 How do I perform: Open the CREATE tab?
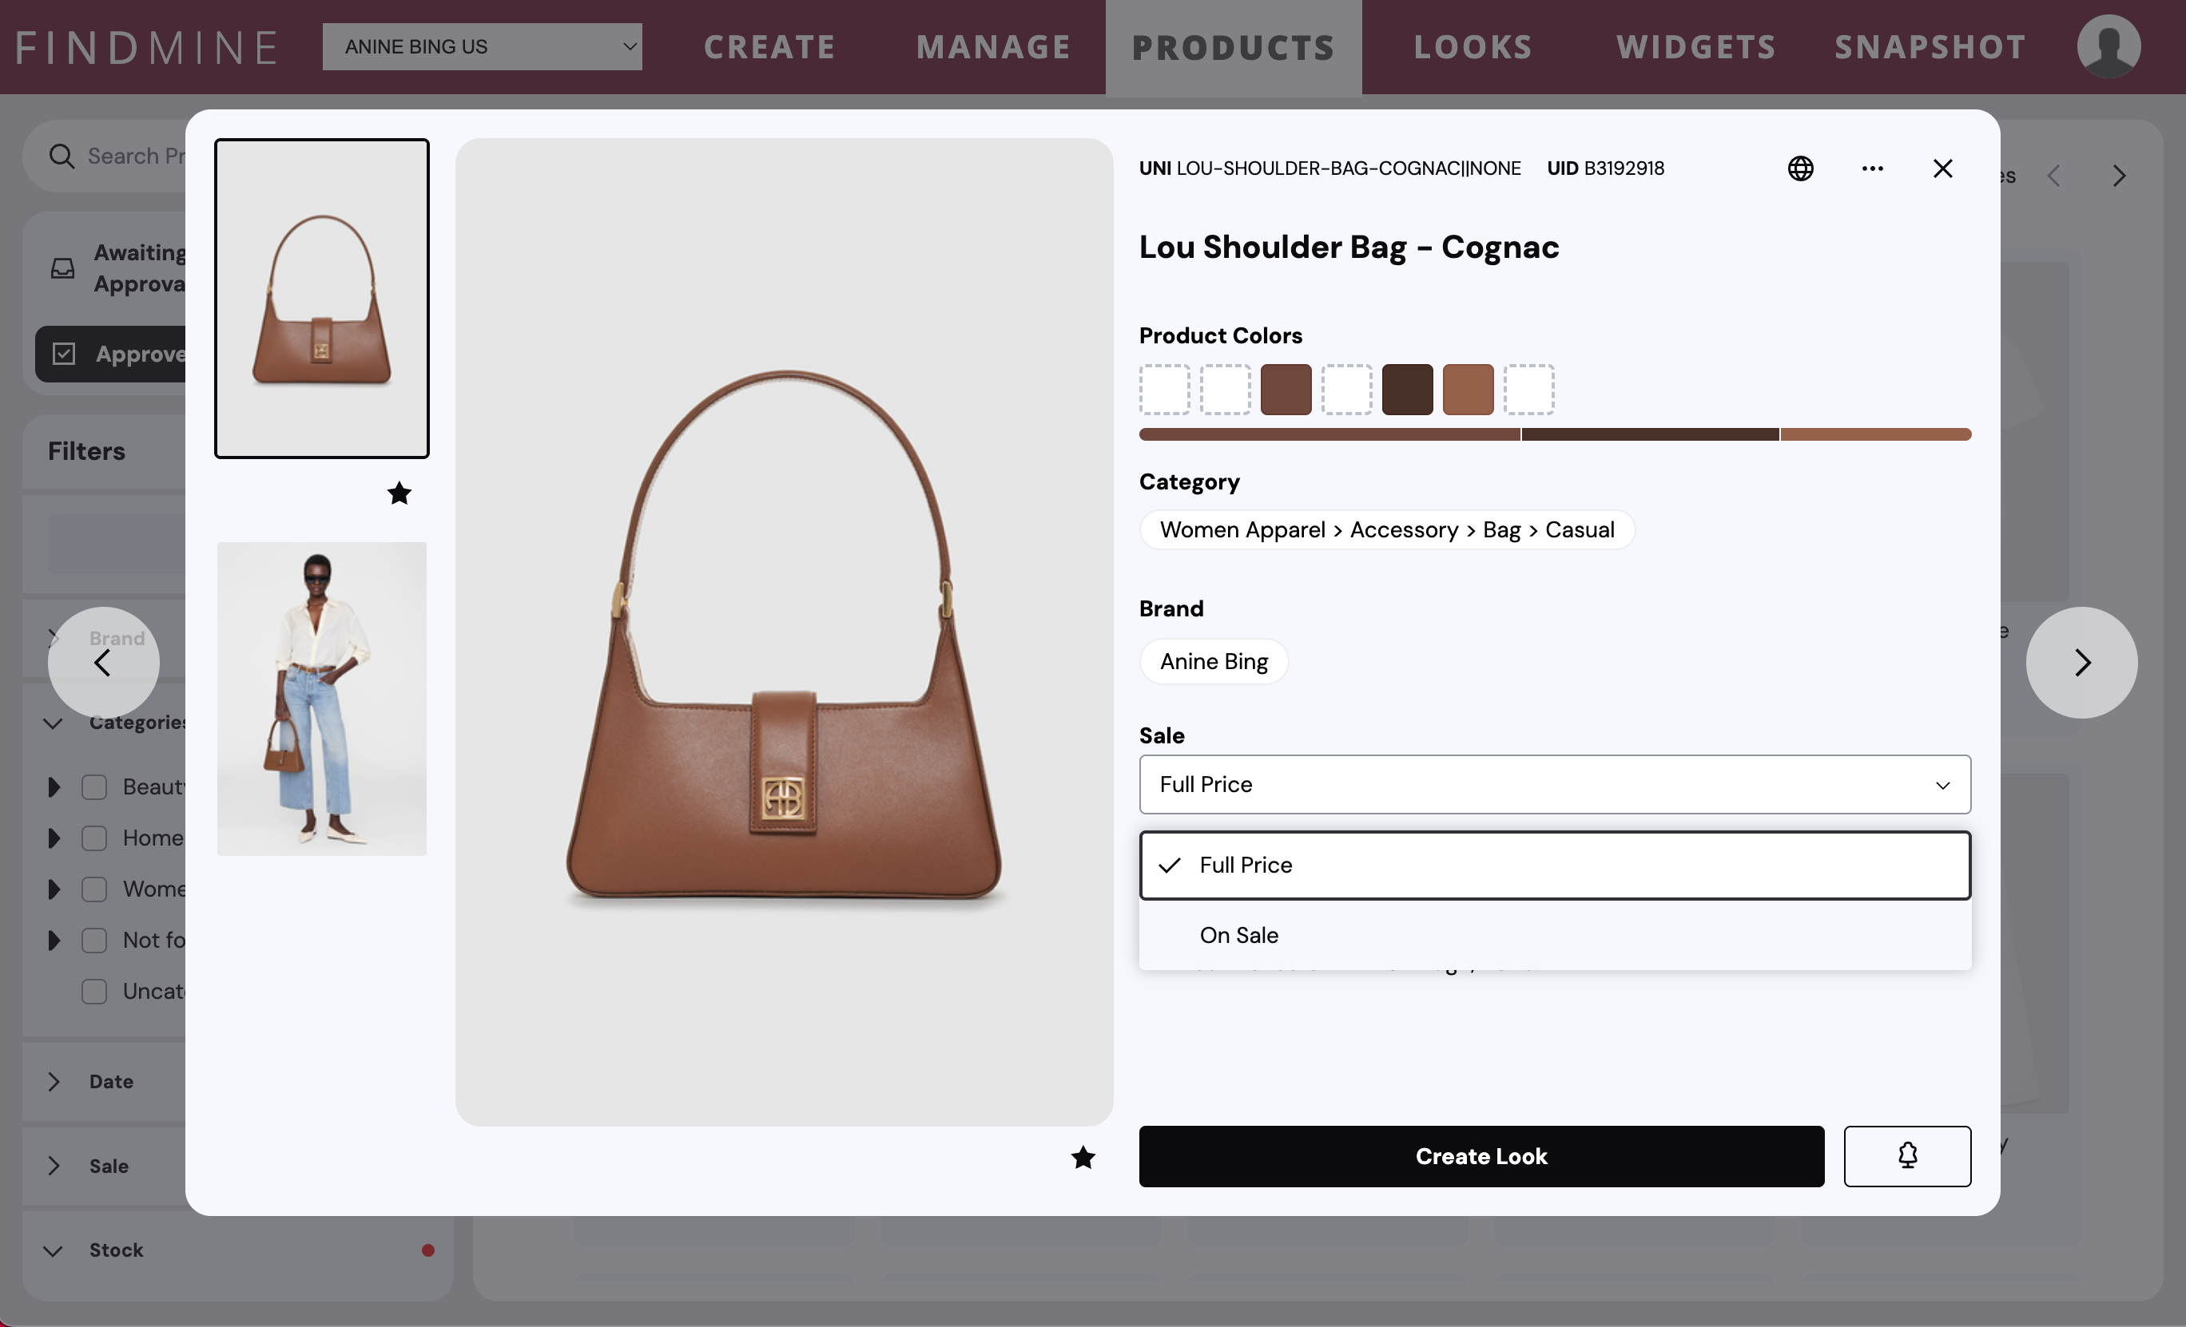click(x=769, y=47)
